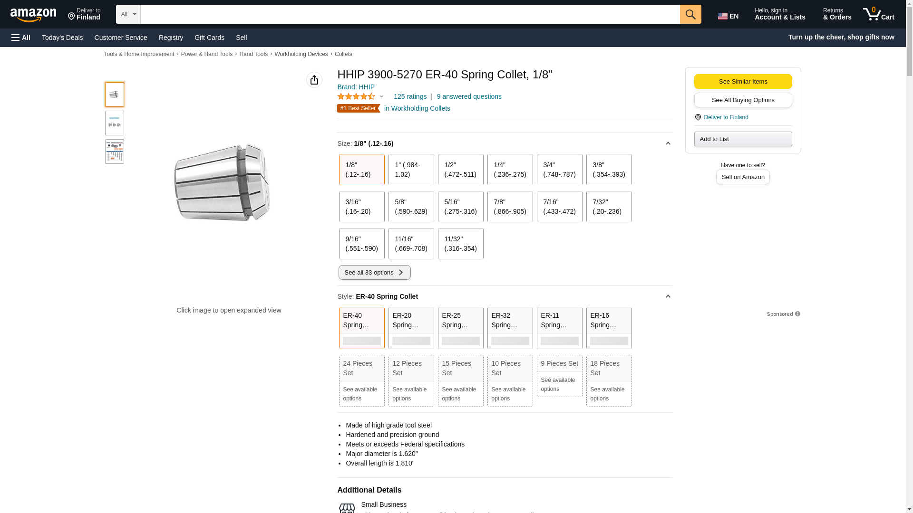Open the shopping cart

coord(879,14)
